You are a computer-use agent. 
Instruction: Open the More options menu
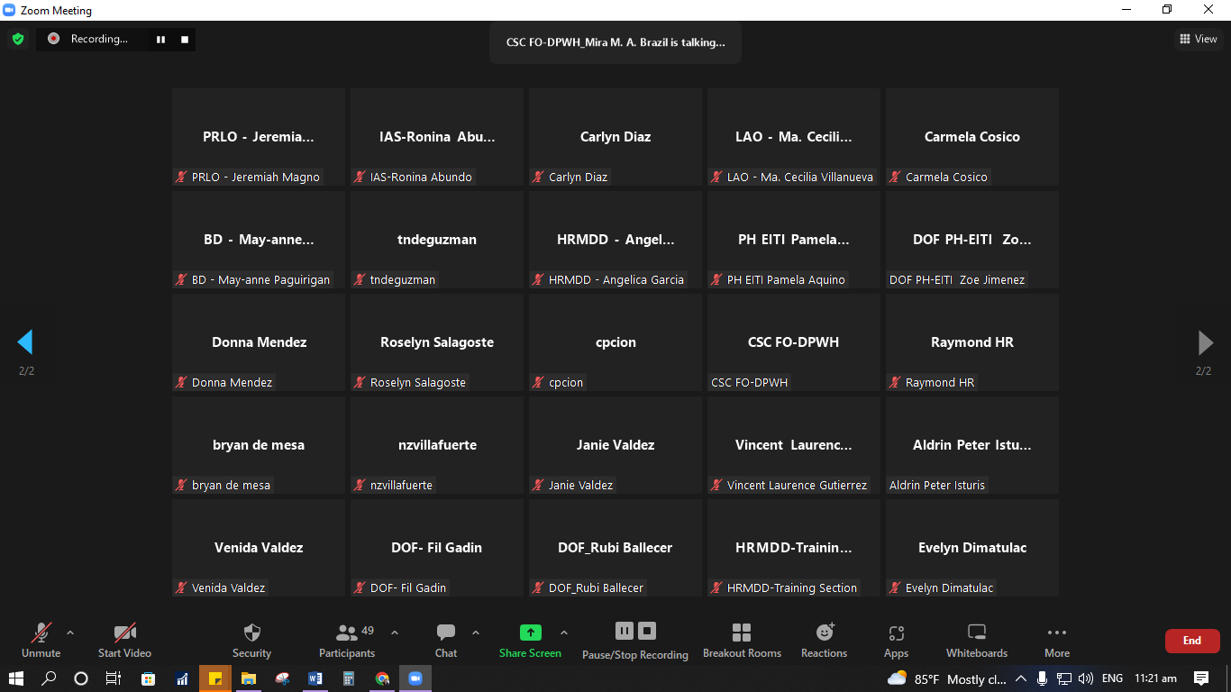[1057, 641]
